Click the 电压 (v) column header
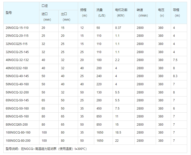191x155 pixels. (x=163, y=13)
